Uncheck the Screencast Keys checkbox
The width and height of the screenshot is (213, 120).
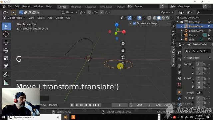[134, 23]
